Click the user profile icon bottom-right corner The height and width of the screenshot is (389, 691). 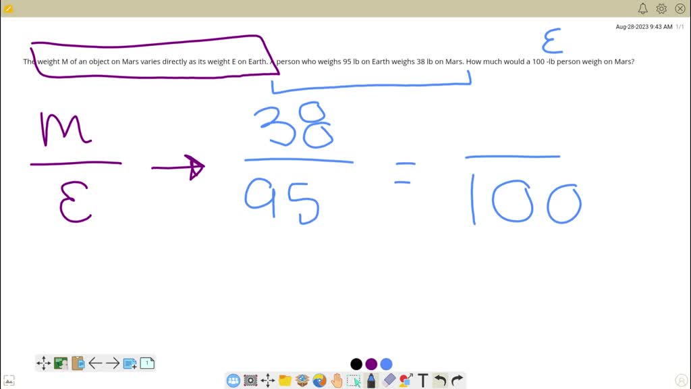coord(681,380)
